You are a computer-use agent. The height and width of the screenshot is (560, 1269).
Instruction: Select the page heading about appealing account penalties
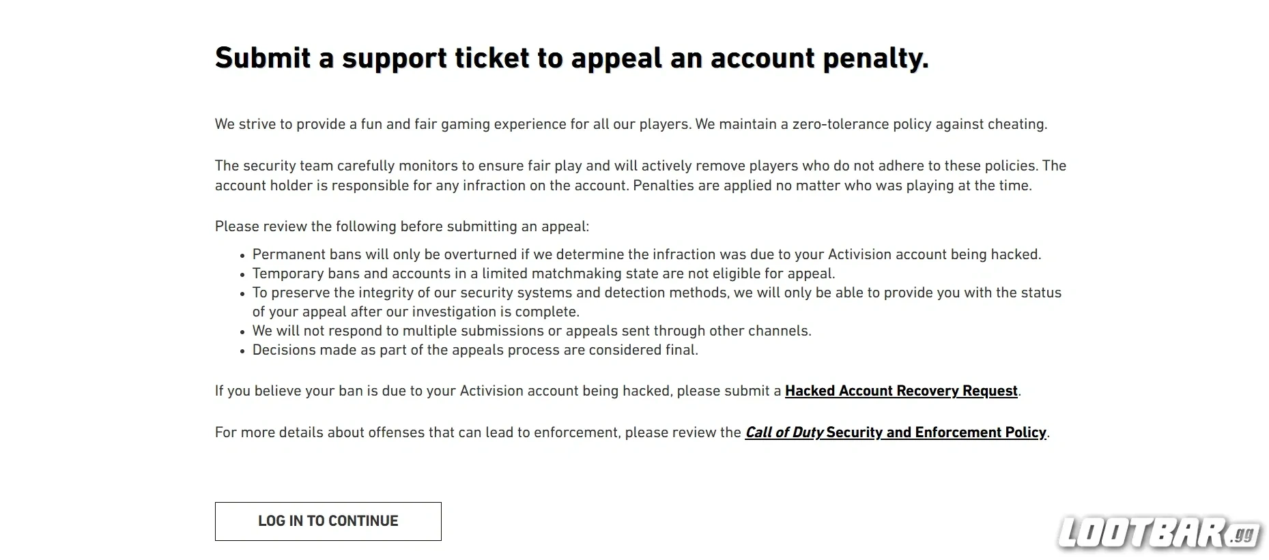tap(572, 58)
